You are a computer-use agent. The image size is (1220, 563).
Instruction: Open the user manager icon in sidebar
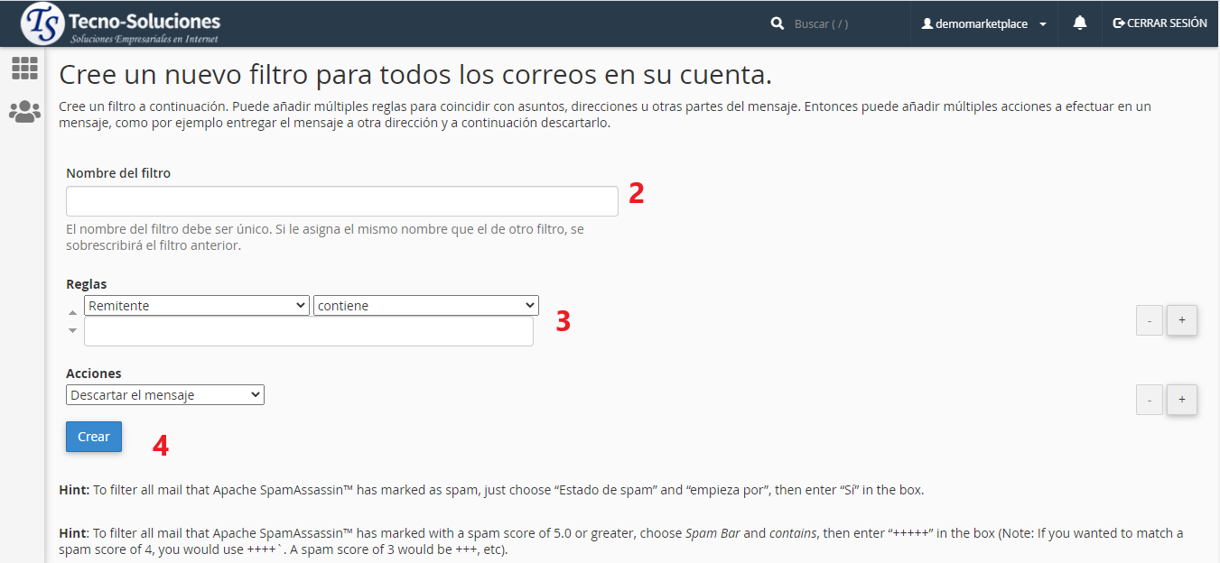[x=24, y=112]
